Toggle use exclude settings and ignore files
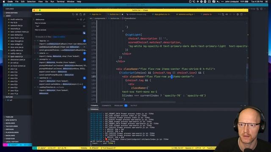This screenshot has width=271, height=152. click(84, 33)
